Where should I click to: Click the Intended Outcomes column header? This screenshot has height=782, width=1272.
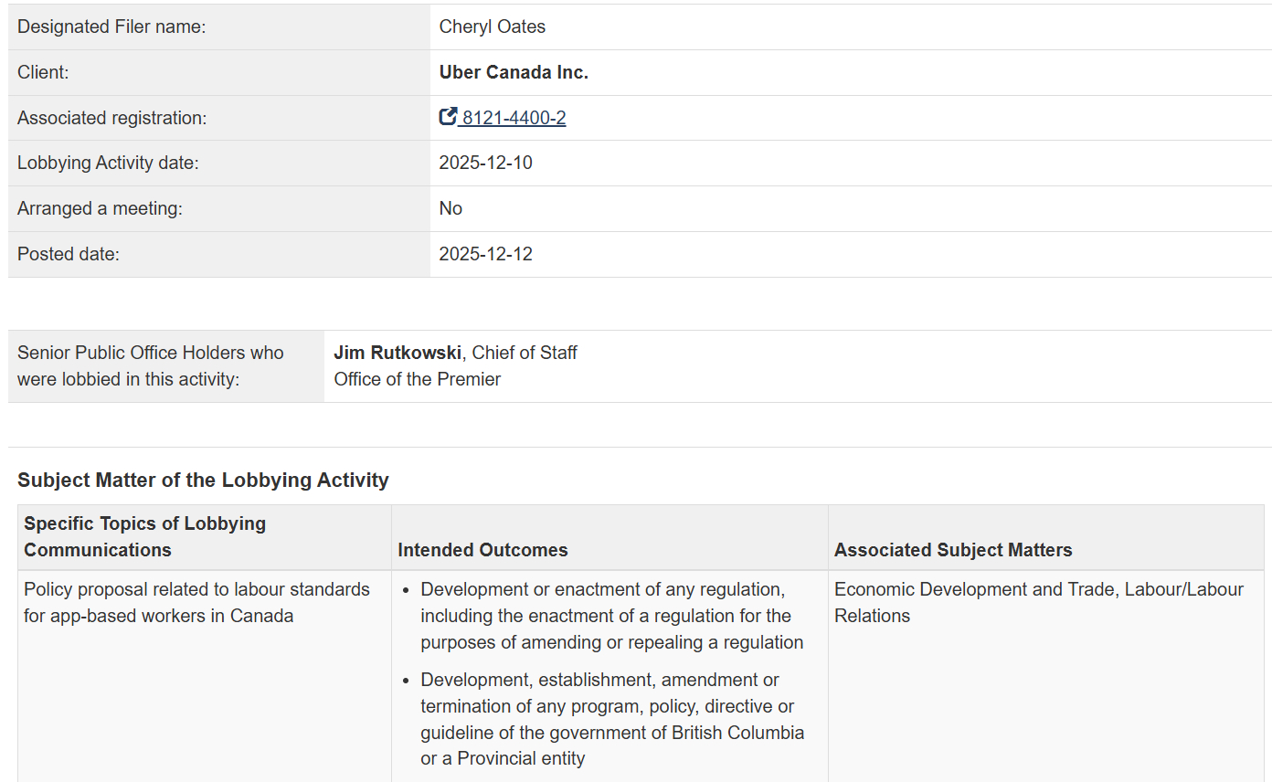tap(482, 550)
